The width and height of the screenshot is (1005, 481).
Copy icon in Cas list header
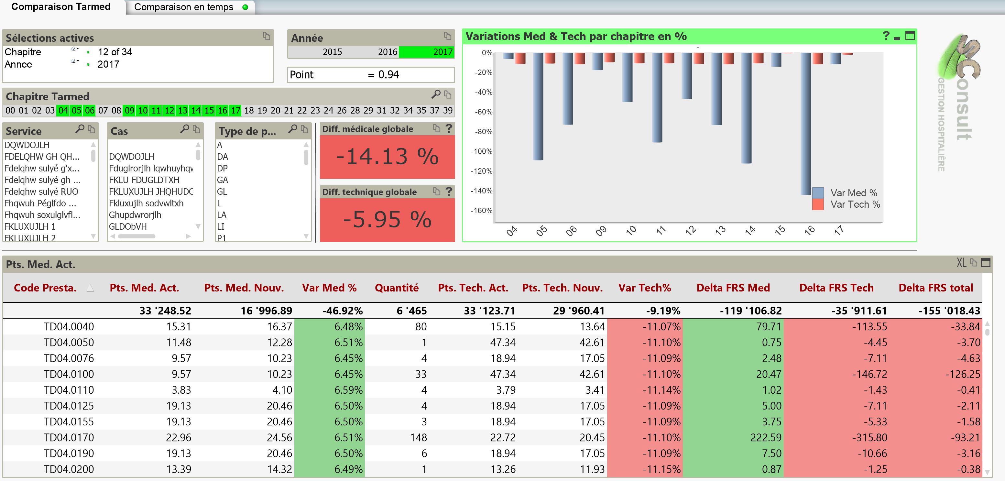(x=197, y=129)
